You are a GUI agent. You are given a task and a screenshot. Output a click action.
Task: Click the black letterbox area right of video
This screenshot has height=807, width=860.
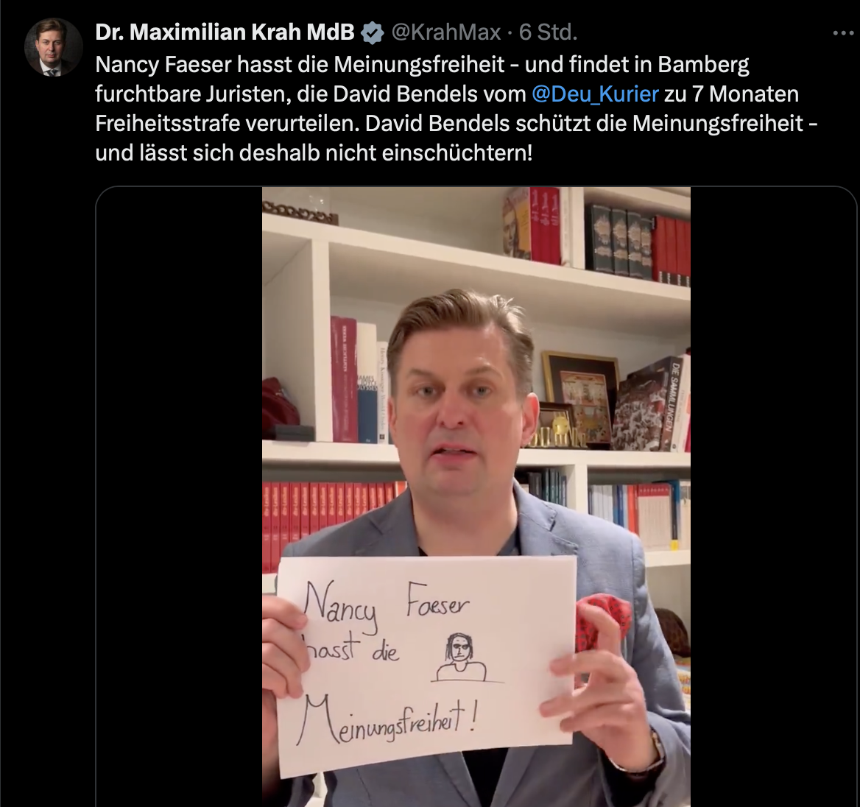coord(773,496)
